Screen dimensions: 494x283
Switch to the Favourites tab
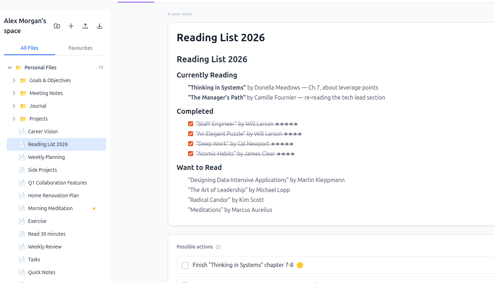80,48
